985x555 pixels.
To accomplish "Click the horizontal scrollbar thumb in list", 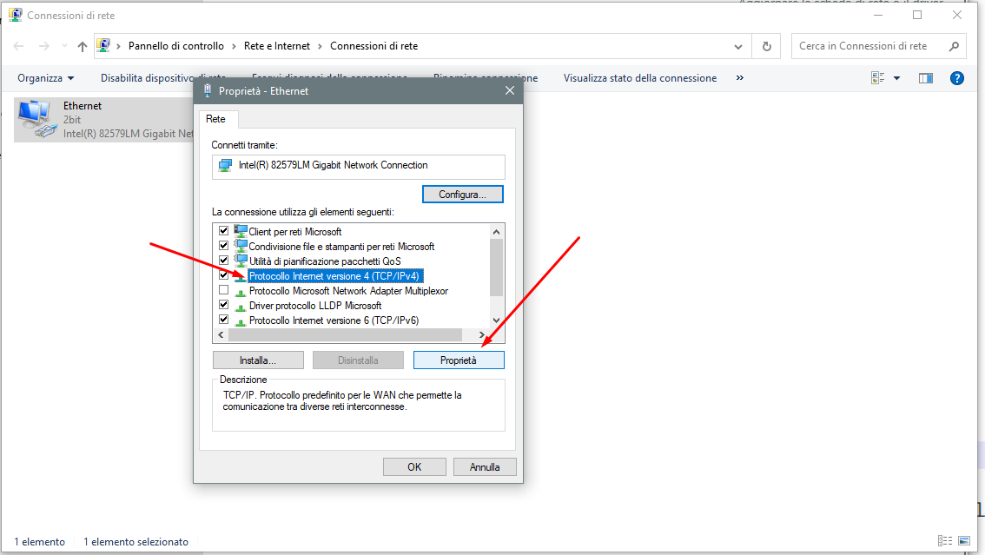I will tap(345, 334).
